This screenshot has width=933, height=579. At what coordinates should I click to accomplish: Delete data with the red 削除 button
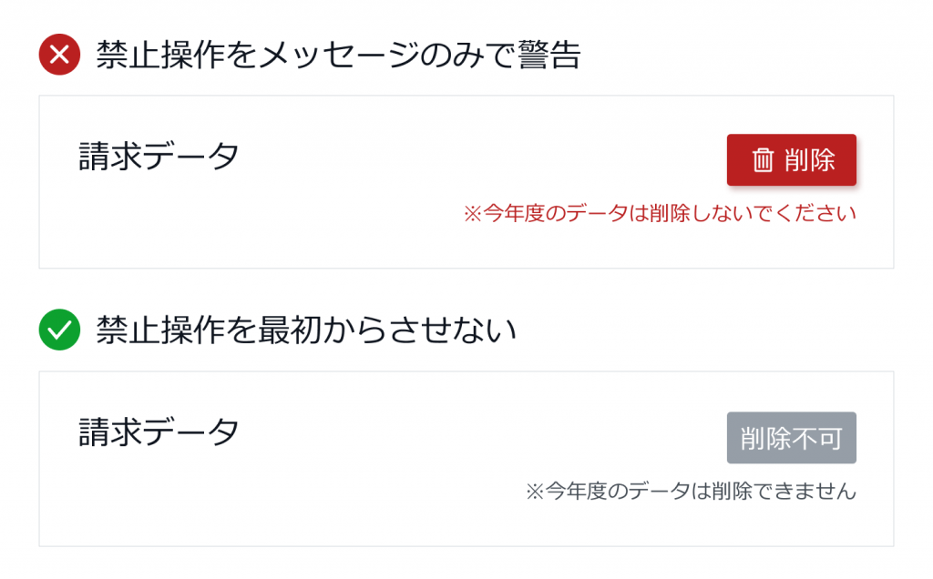click(792, 160)
